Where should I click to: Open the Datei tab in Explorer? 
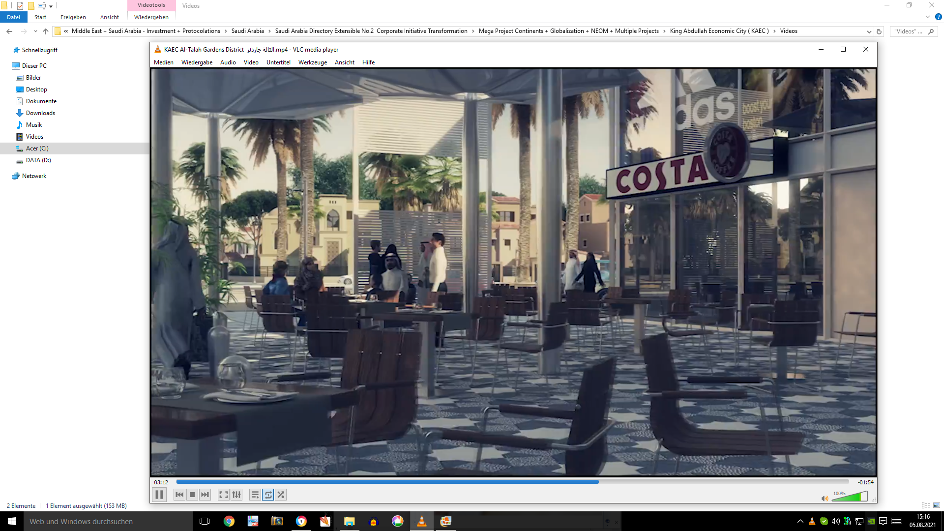pyautogui.click(x=13, y=17)
